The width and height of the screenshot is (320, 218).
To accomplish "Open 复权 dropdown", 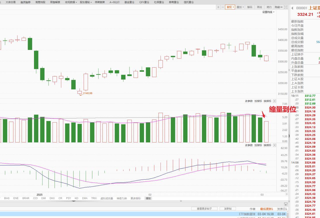I will point(230,7).
